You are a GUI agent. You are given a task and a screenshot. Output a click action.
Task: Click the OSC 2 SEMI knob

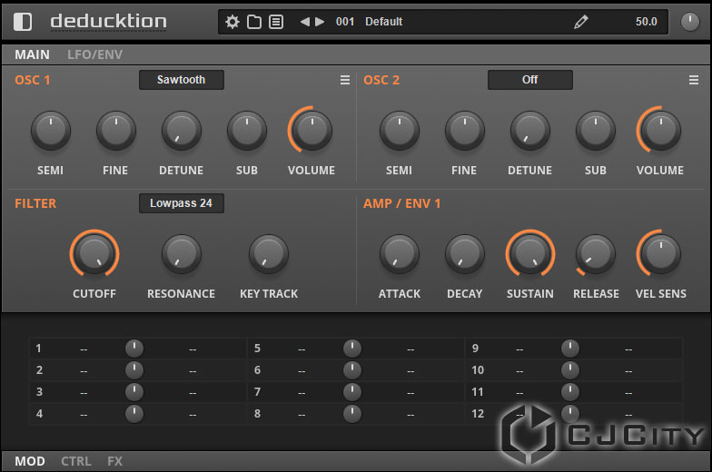pos(400,131)
